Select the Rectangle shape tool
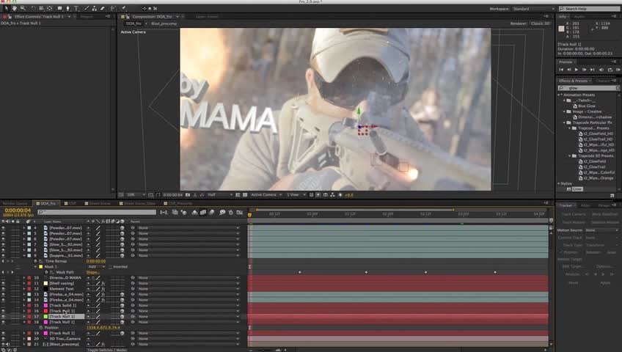Viewport: 622px width, 352px height. tap(59, 8)
